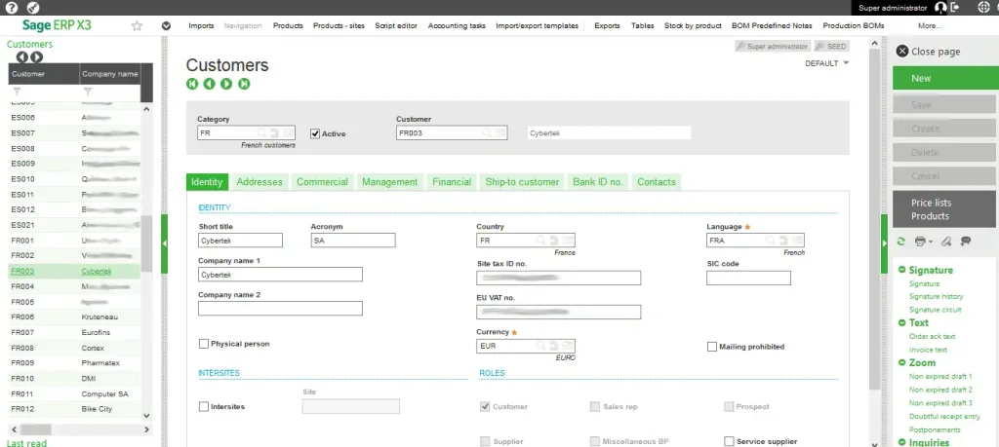Switch to the Financial tab

452,182
